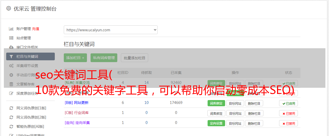Click the red 充值 link

coord(36,29)
